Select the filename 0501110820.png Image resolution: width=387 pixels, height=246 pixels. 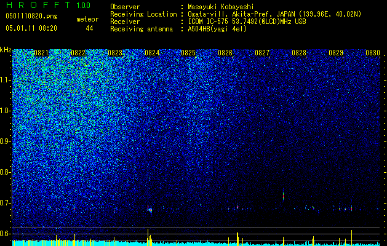[31, 16]
